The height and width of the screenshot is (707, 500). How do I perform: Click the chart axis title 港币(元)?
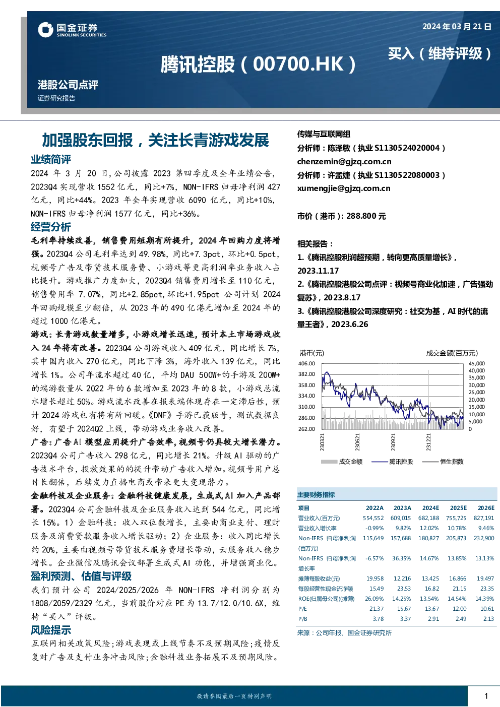point(312,353)
